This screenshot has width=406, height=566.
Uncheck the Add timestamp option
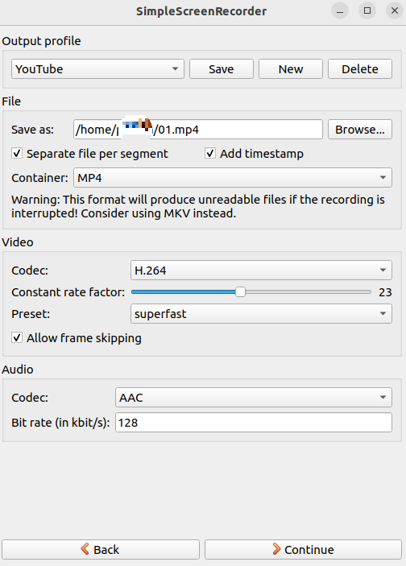(210, 154)
